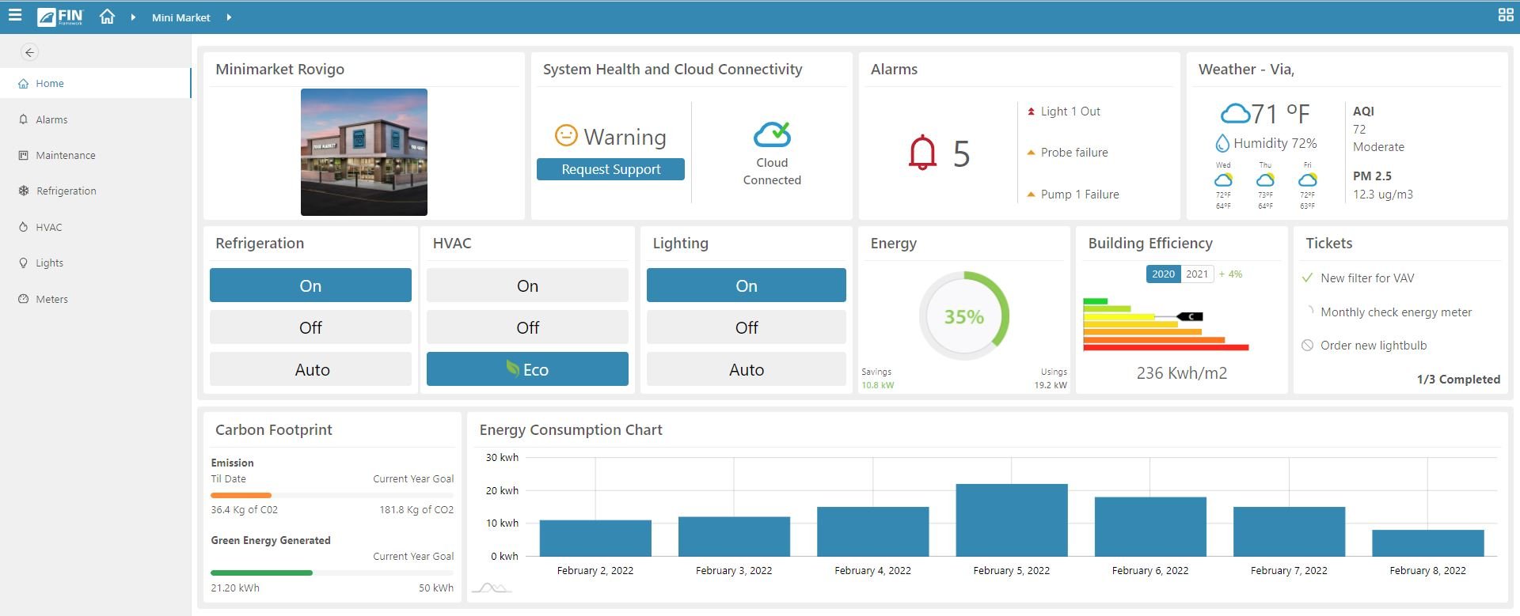Viewport: 1520px width, 616px height.
Task: Open the hamburger menu icon
Action: point(15,15)
